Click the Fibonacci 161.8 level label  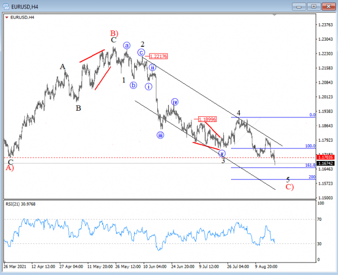(310, 165)
